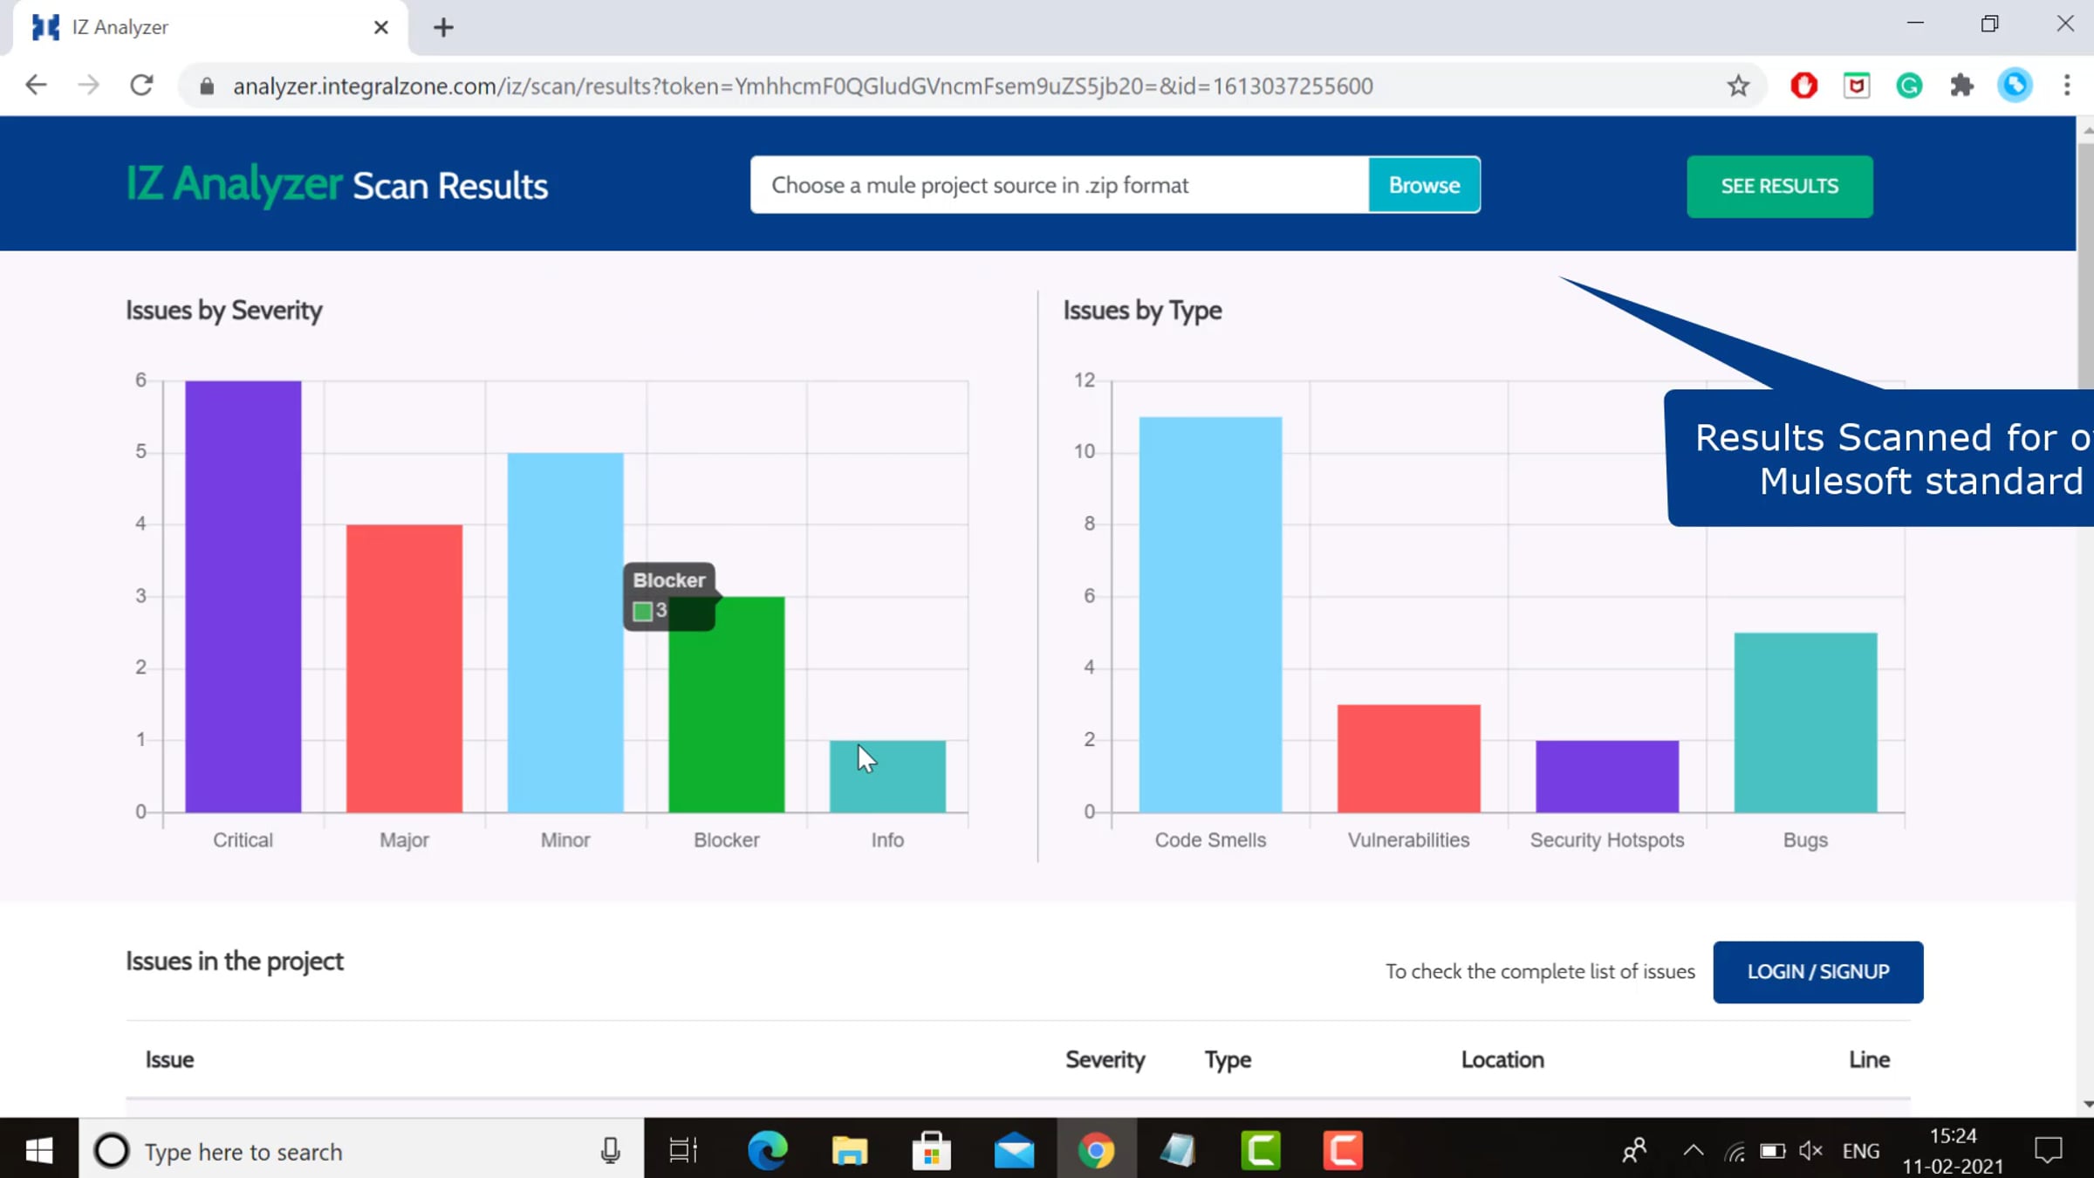Screen dimensions: 2094x1178
Task: Open the Extensions puzzle icon
Action: click(1961, 86)
